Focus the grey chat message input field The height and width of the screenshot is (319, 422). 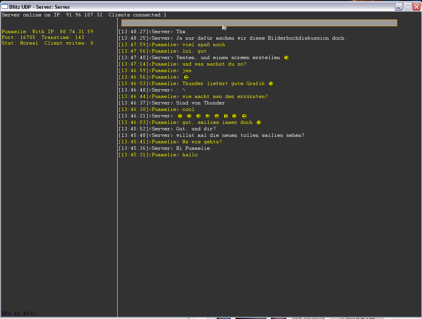pyautogui.click(x=259, y=23)
